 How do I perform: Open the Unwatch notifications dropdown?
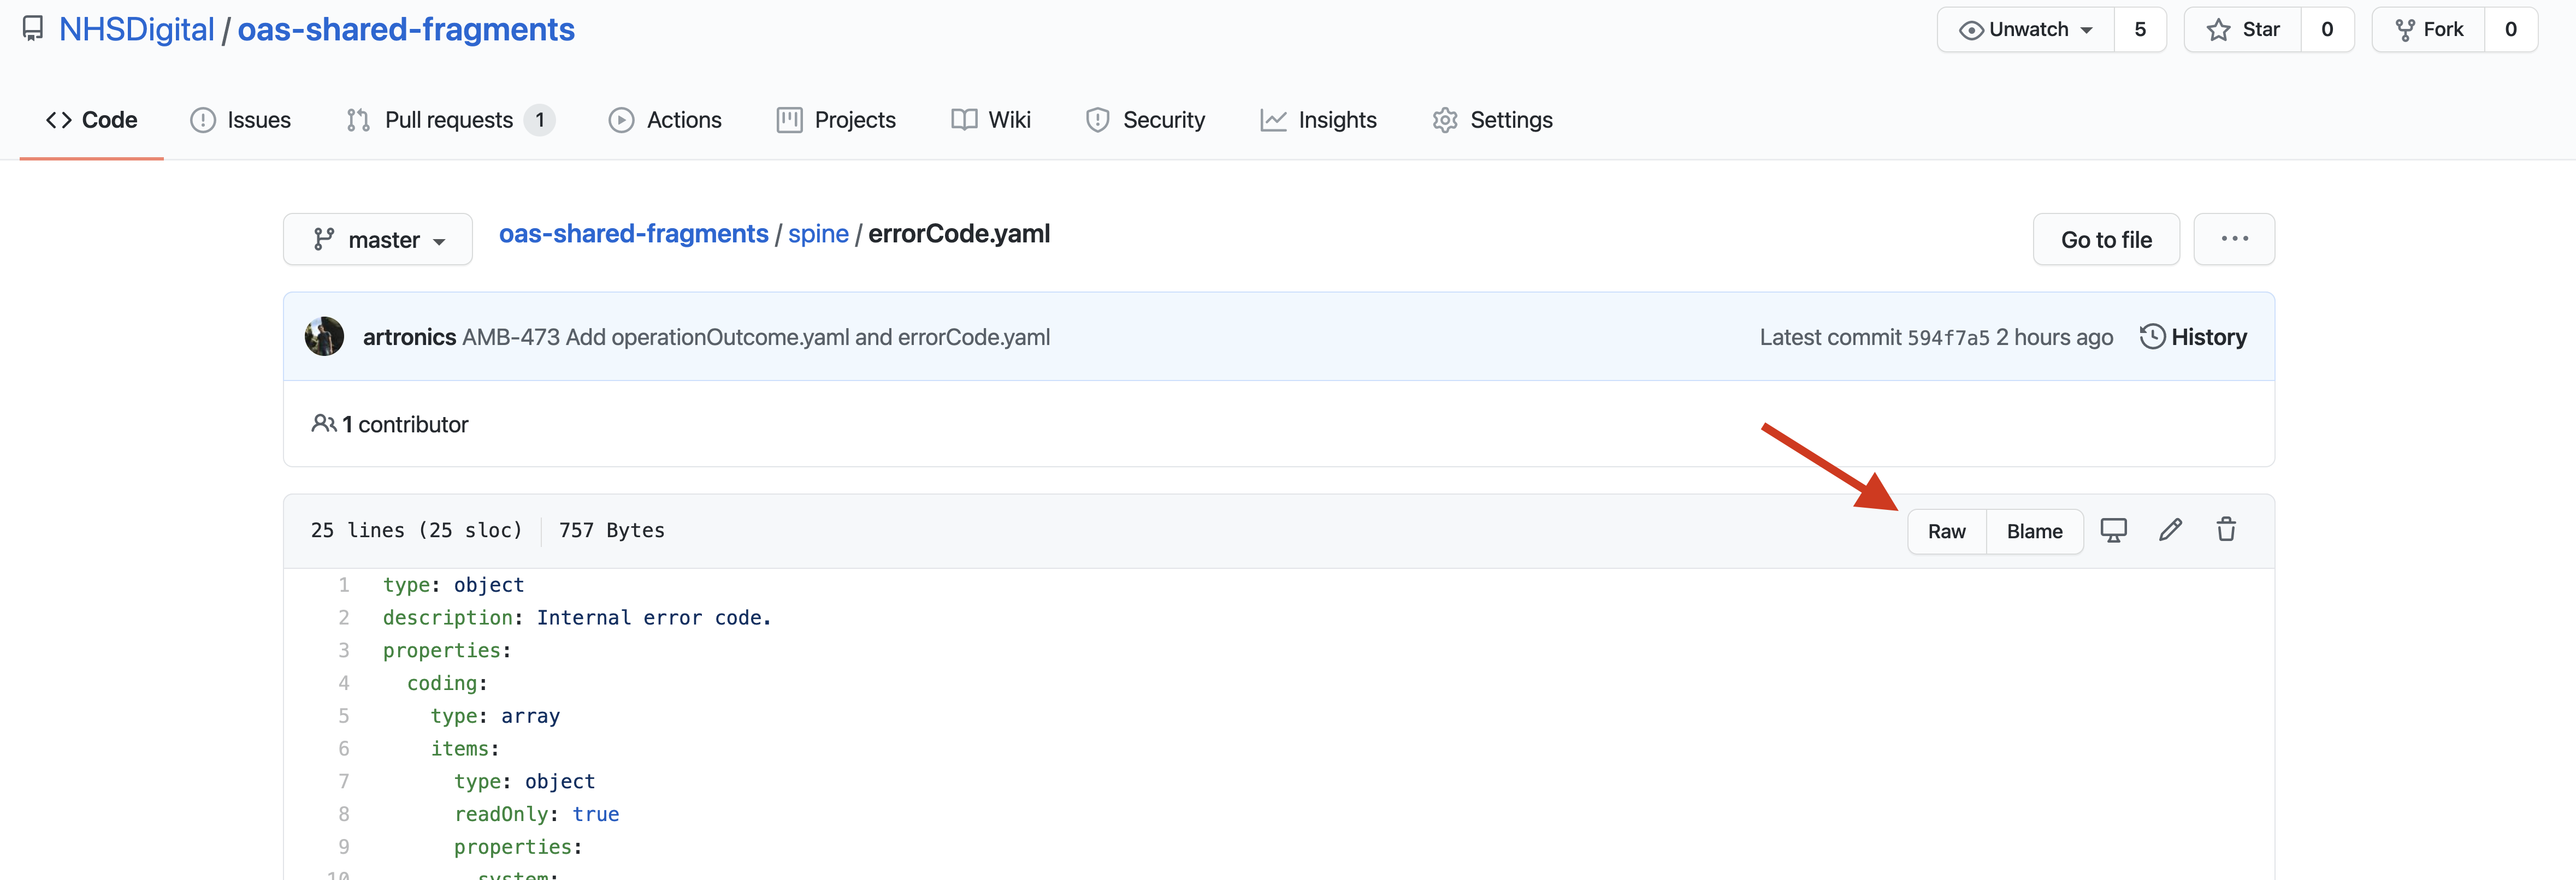click(2025, 30)
